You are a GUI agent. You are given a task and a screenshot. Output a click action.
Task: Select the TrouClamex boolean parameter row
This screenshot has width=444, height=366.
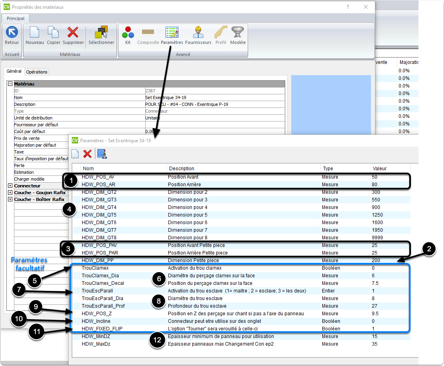95,268
